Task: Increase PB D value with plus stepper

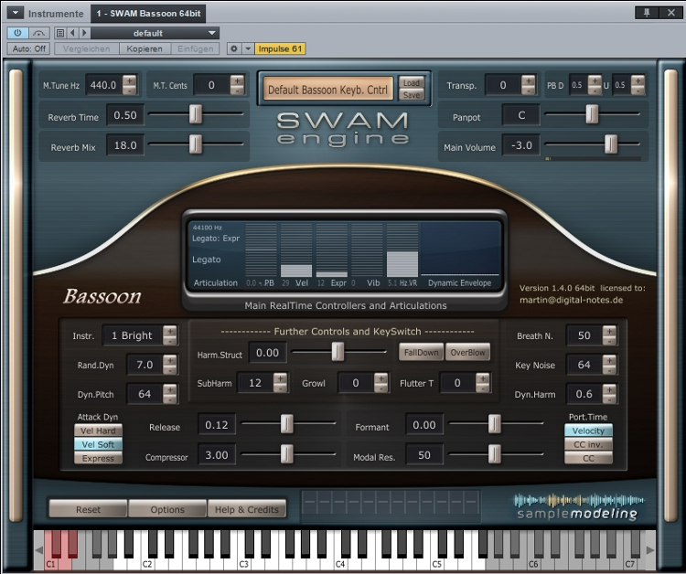Action: [x=595, y=80]
